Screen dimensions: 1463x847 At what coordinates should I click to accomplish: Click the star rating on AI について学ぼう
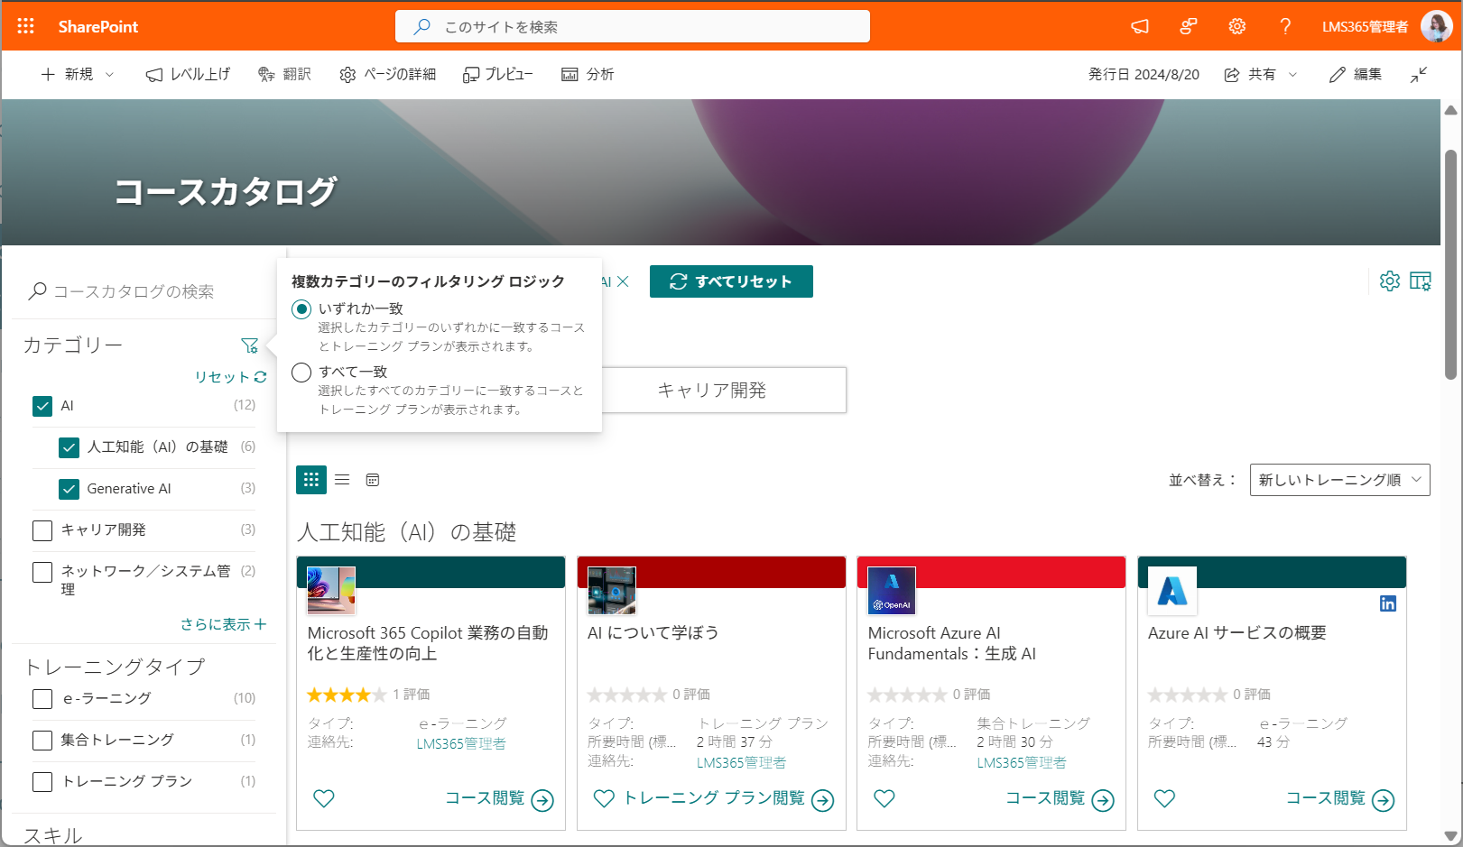click(626, 695)
